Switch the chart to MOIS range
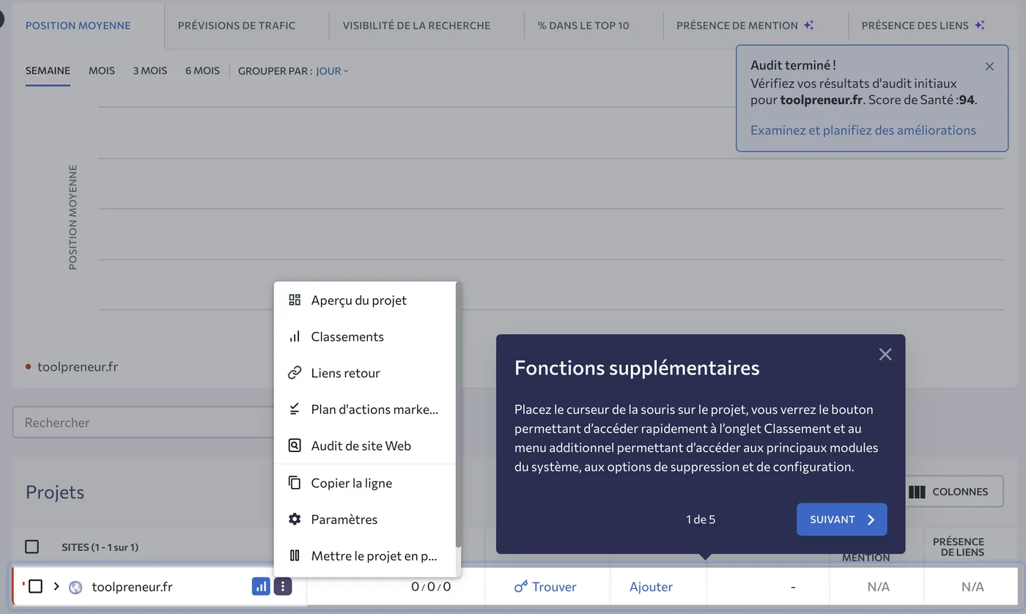 tap(102, 71)
